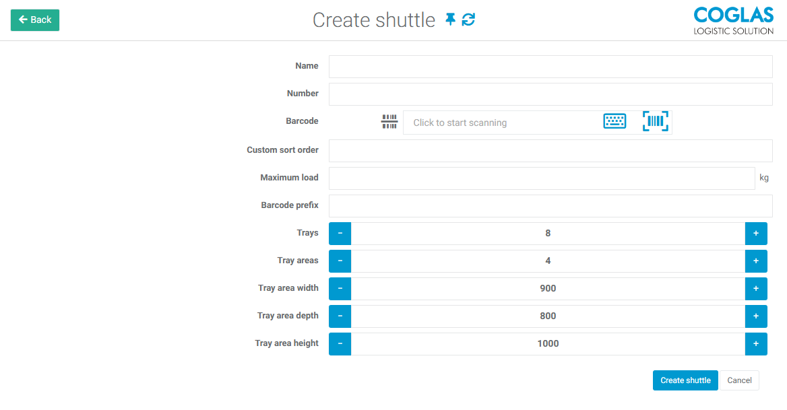The width and height of the screenshot is (787, 410).
Task: Increase the Trays count with plus
Action: [756, 234]
